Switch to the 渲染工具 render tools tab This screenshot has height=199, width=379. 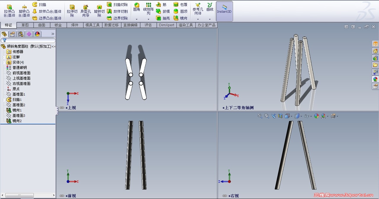(186, 25)
